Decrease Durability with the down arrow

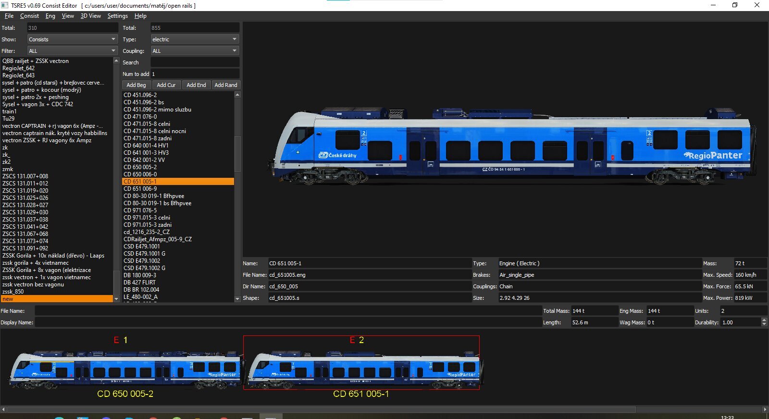coord(764,325)
